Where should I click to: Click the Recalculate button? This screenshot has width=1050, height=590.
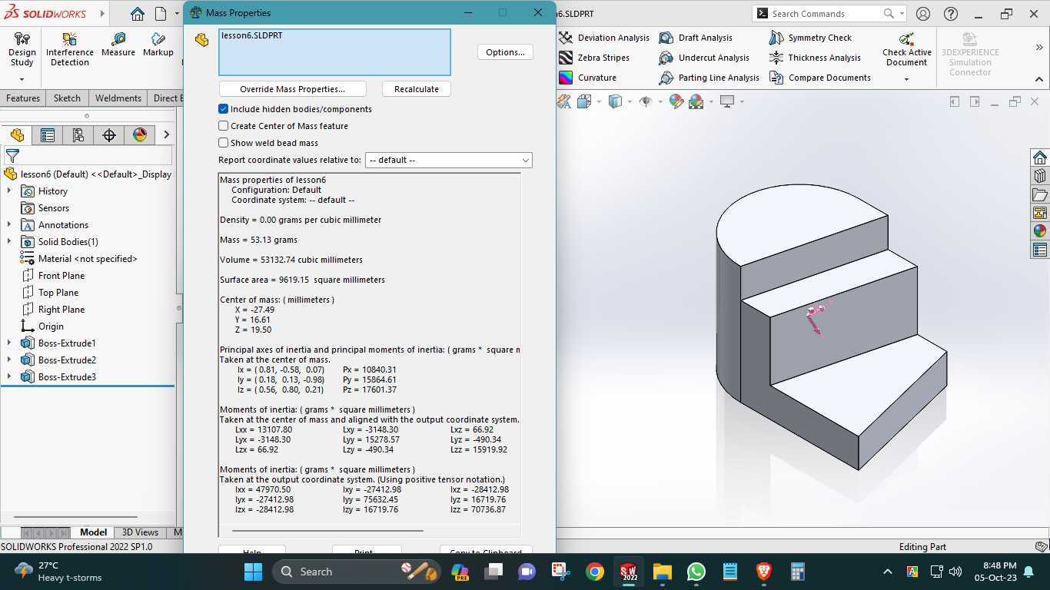(417, 89)
